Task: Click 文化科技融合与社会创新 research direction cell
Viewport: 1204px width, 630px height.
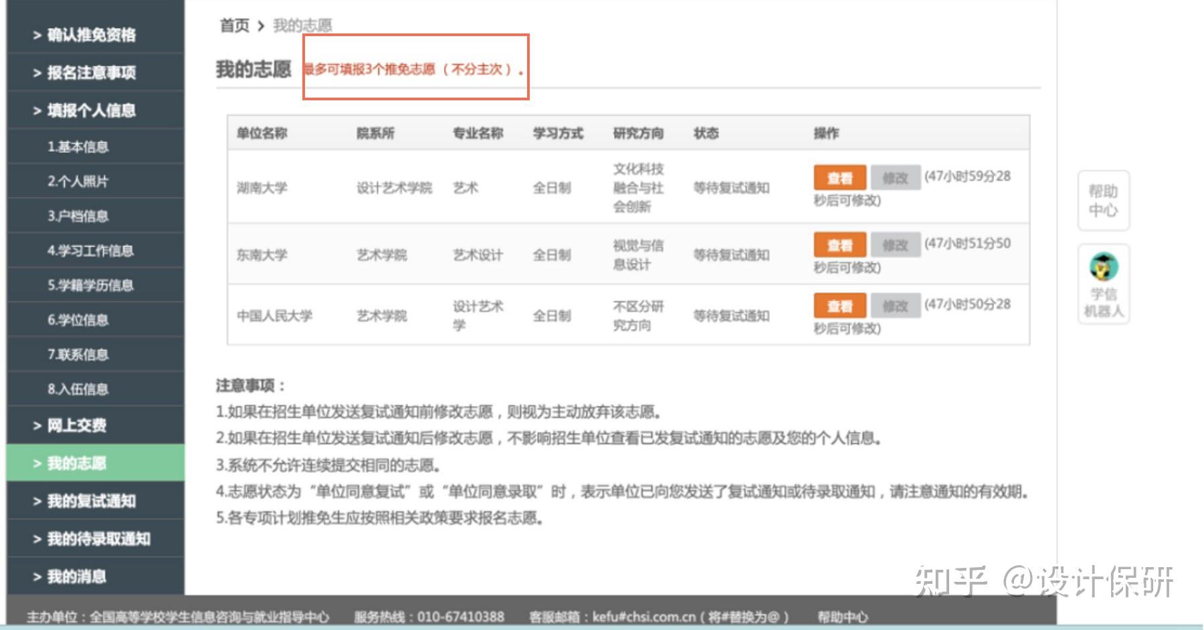Action: pyautogui.click(x=639, y=188)
